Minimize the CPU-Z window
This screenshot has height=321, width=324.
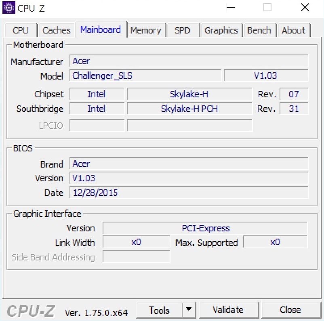(x=231, y=8)
